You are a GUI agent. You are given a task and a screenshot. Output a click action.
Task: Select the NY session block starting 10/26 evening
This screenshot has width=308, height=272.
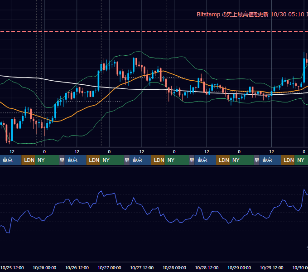[112, 160]
